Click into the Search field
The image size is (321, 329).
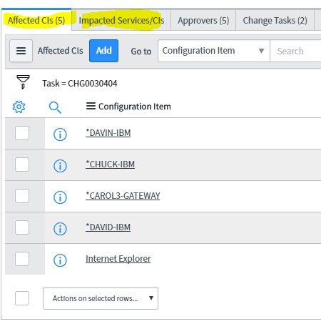pyautogui.click(x=295, y=51)
